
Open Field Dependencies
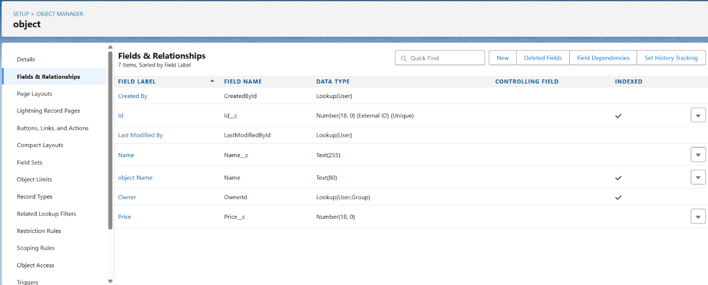click(x=603, y=58)
